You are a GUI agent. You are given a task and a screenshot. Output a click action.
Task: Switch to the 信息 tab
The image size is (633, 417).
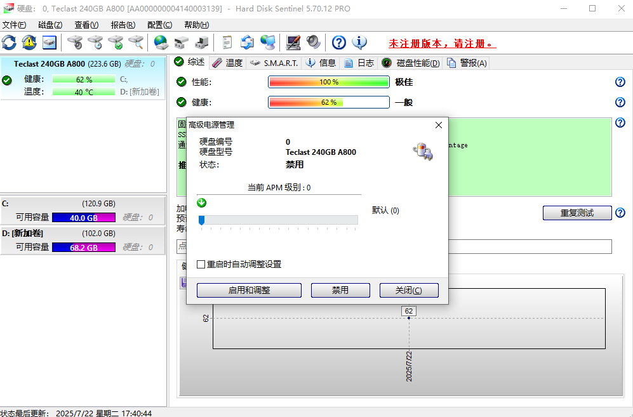tap(321, 63)
